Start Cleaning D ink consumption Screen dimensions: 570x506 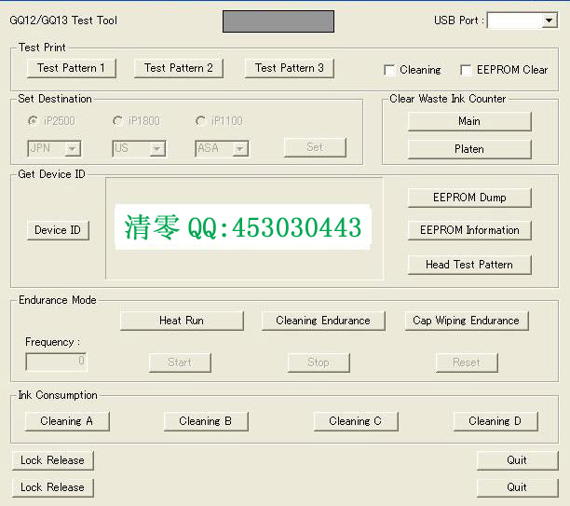(495, 421)
